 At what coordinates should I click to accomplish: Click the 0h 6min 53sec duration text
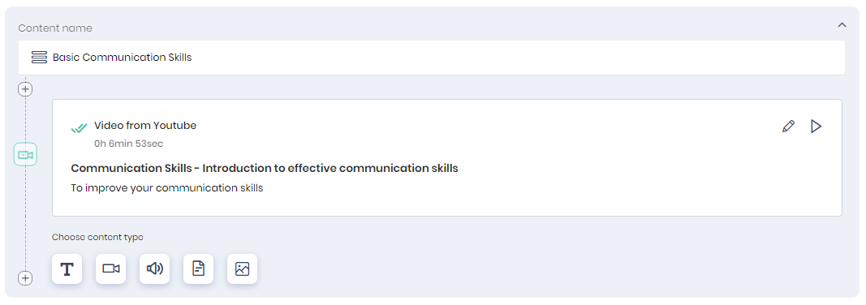129,144
